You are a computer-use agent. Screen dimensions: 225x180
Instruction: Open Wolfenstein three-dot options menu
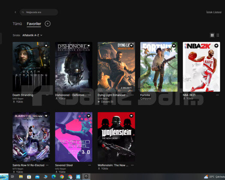pos(132,165)
